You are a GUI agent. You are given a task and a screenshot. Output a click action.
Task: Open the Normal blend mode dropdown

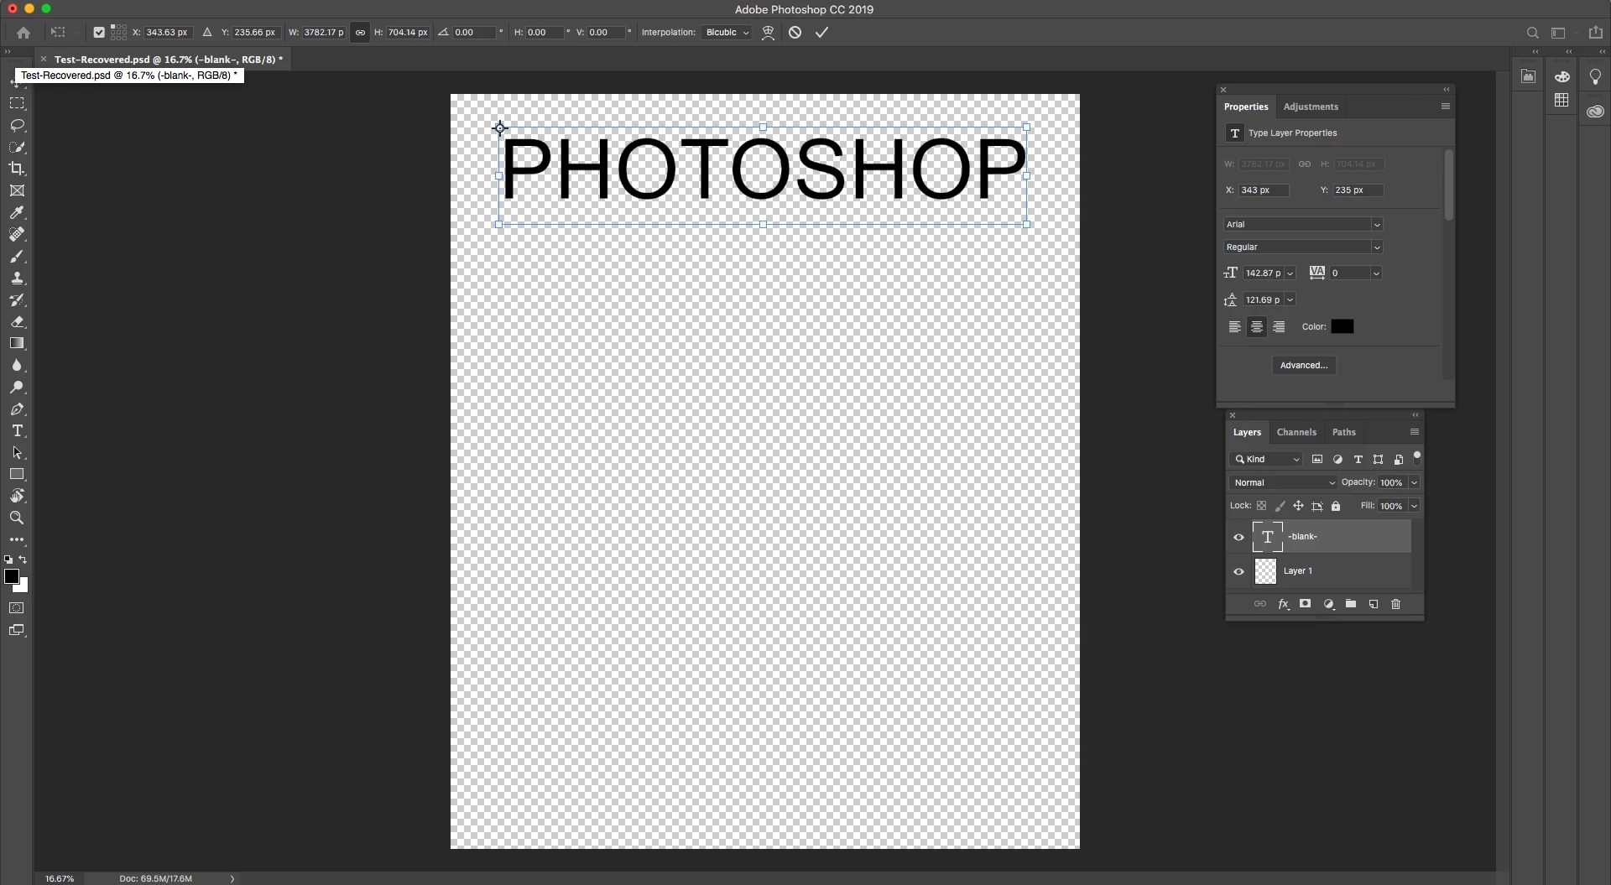click(1283, 483)
